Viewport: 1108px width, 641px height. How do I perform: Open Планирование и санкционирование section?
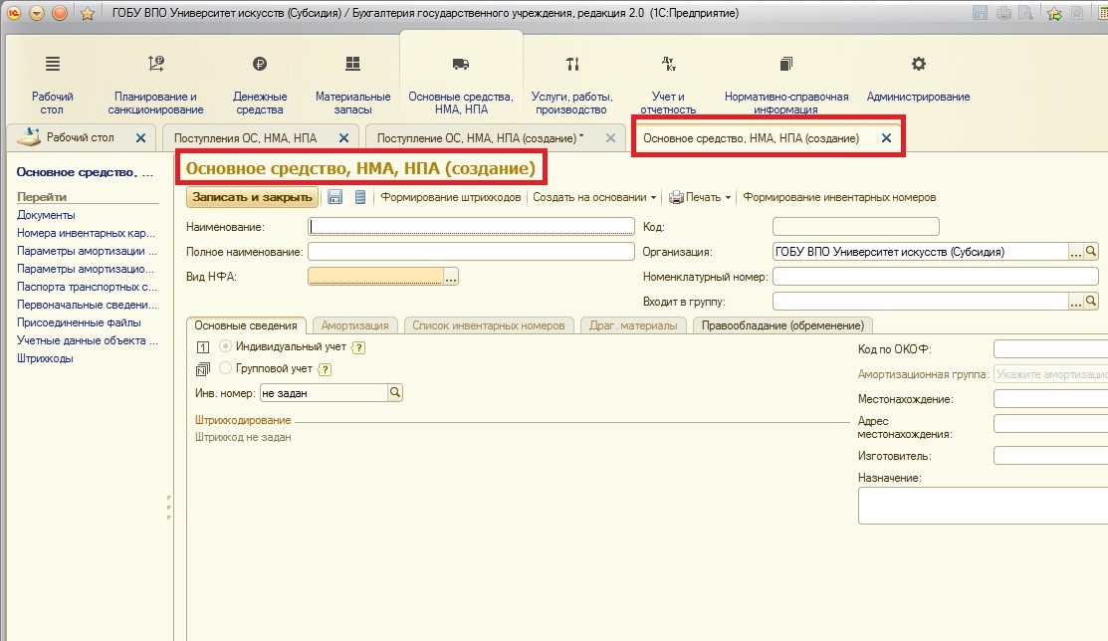(x=156, y=65)
